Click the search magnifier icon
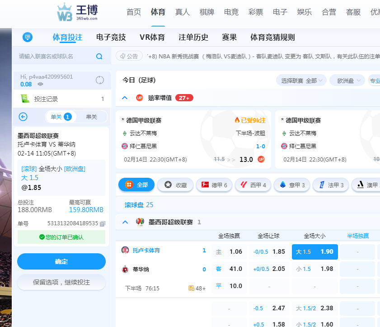The image size is (380, 327). [x=99, y=57]
